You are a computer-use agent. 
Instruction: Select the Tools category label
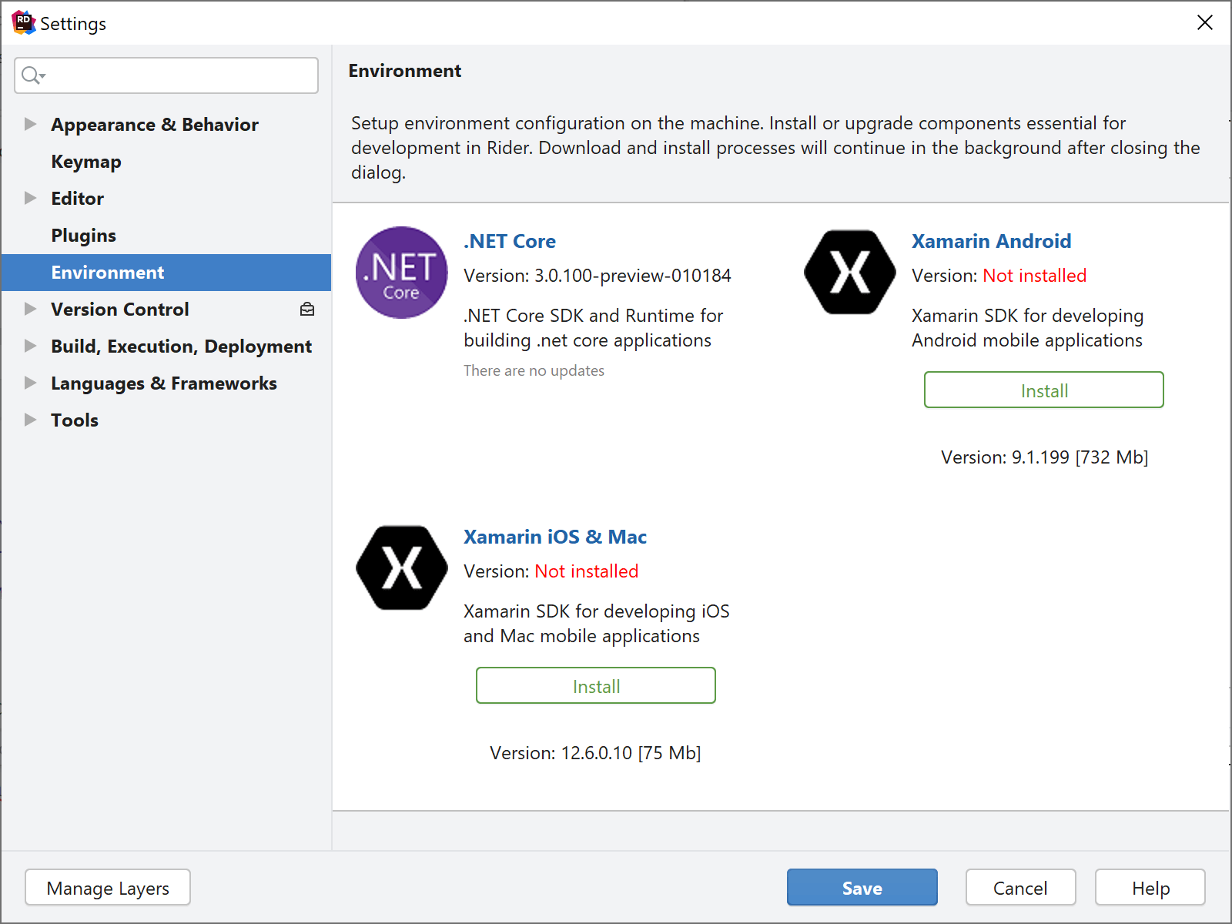point(75,420)
